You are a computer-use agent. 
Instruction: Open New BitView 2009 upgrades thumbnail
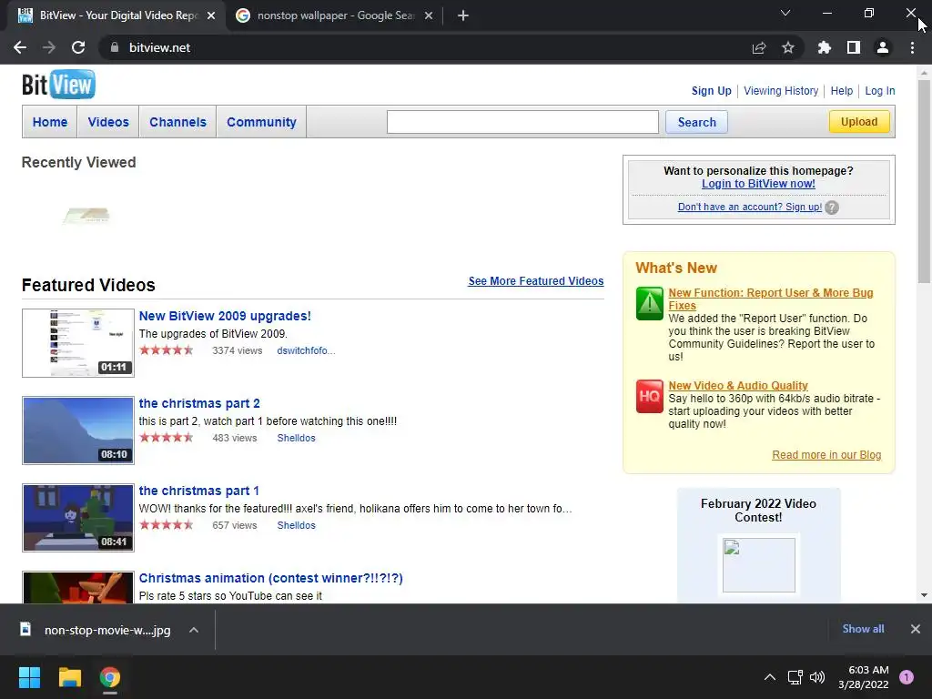(78, 343)
